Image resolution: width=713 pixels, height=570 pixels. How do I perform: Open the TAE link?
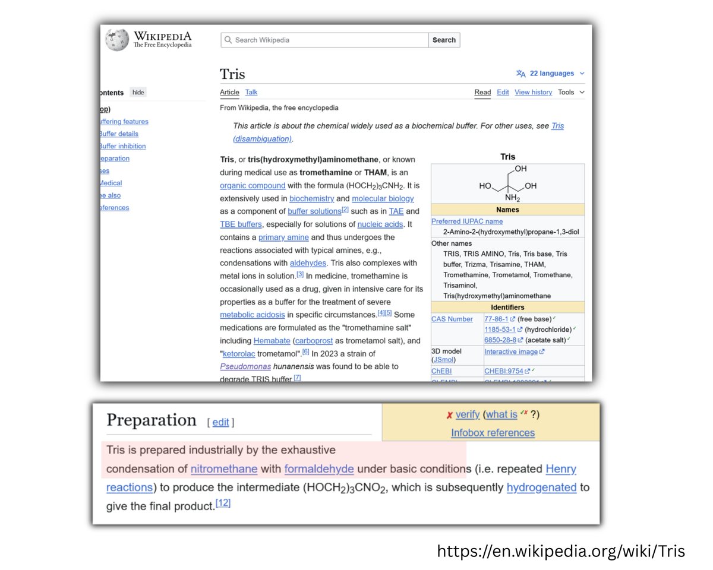click(x=396, y=211)
